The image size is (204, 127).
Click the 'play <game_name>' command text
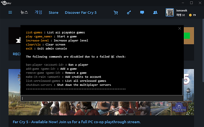tap(39, 37)
